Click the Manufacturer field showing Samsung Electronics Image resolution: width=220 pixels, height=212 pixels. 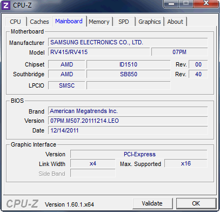point(128,42)
